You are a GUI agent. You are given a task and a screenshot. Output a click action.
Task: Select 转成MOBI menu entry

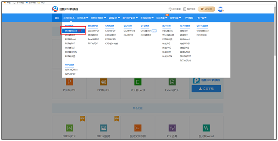pyautogui.click(x=185, y=44)
